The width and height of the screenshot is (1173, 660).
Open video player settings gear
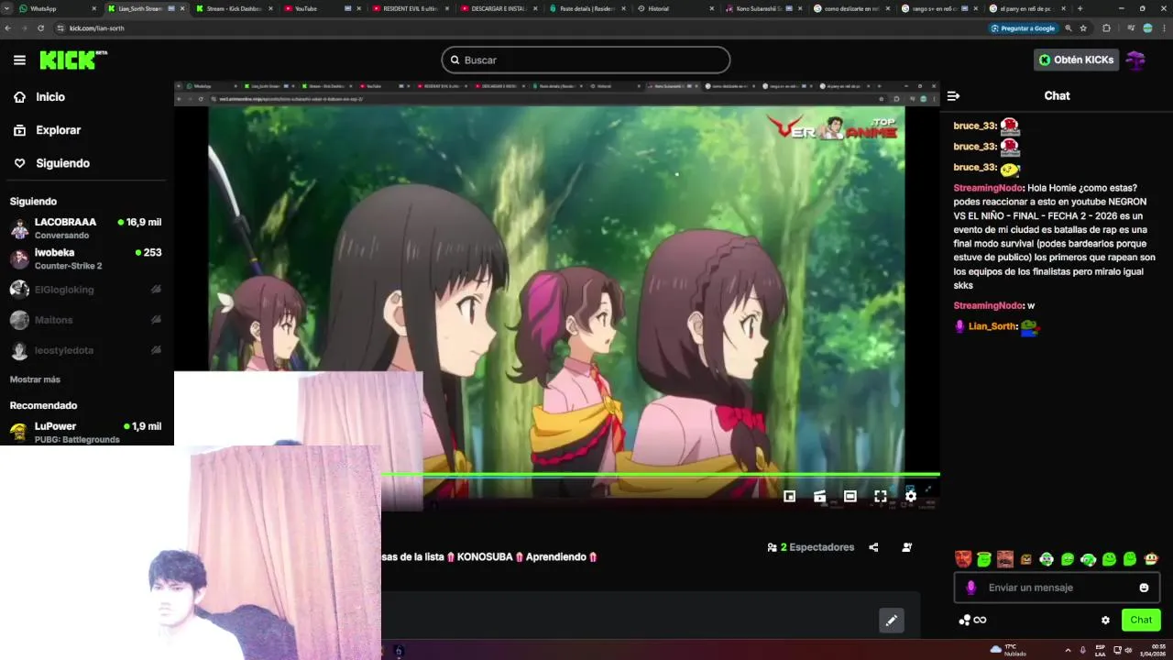911,496
